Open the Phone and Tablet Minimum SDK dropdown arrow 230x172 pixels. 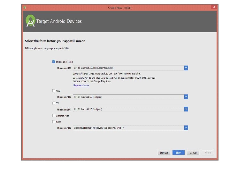point(186,68)
